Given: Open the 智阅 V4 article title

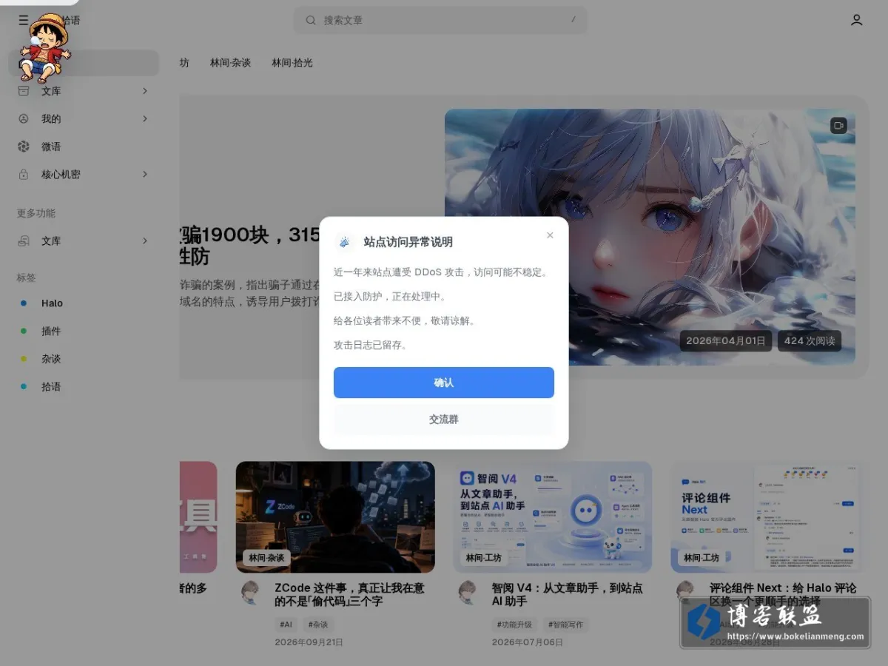Looking at the screenshot, I should tap(568, 595).
